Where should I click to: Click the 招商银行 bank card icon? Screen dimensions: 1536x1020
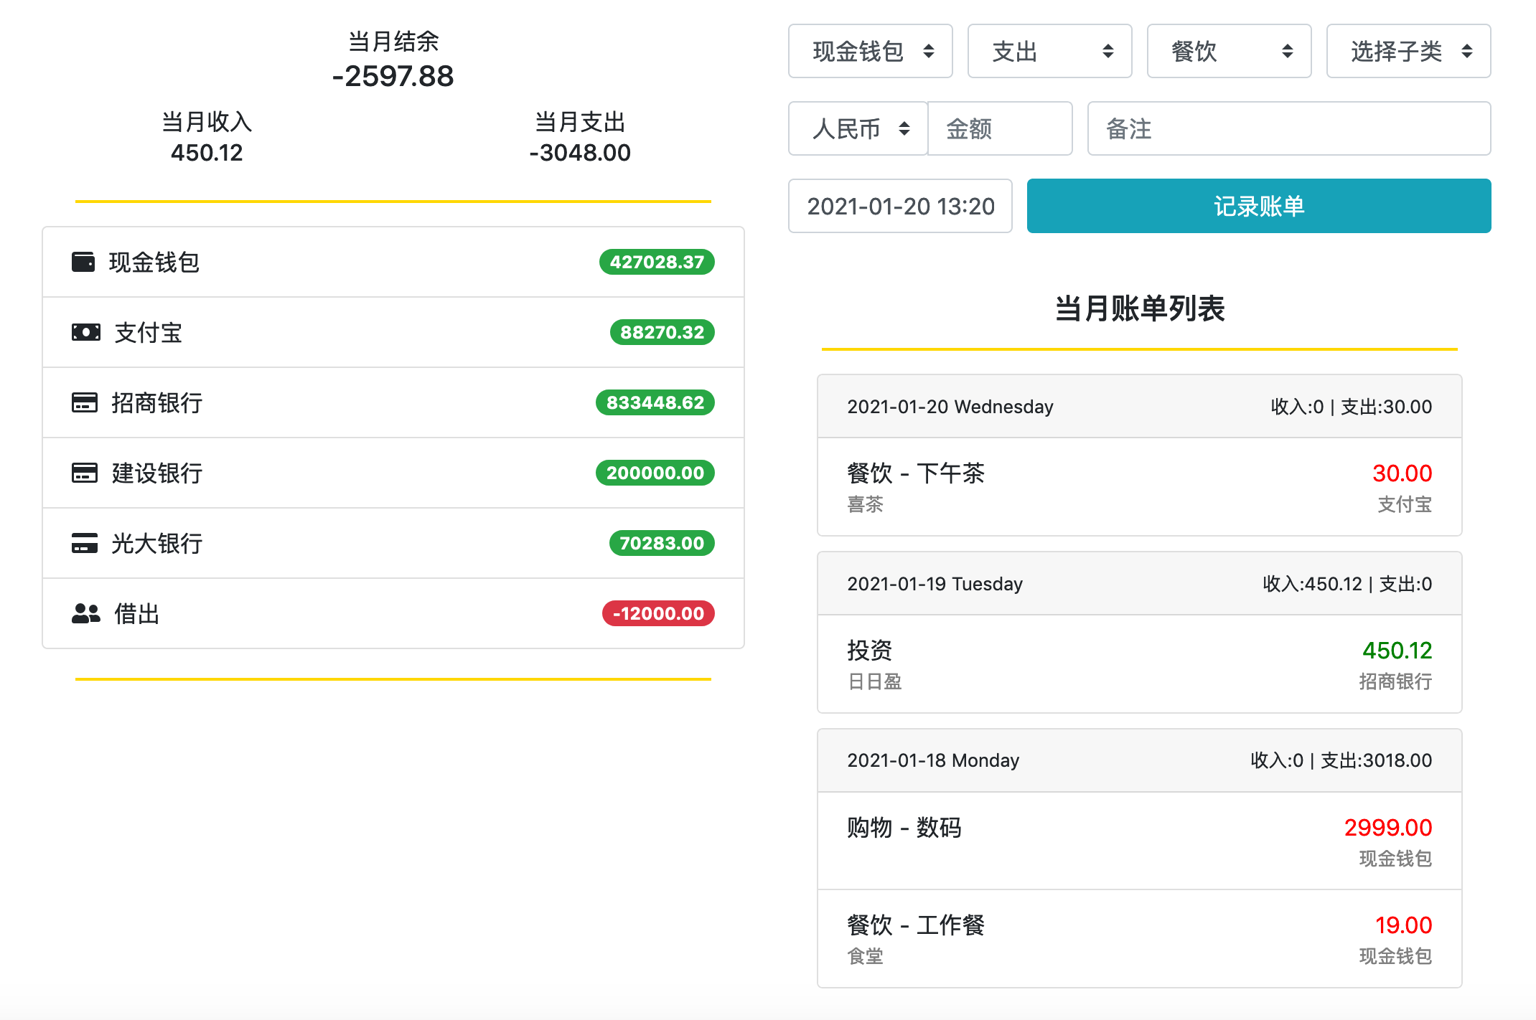click(x=84, y=402)
